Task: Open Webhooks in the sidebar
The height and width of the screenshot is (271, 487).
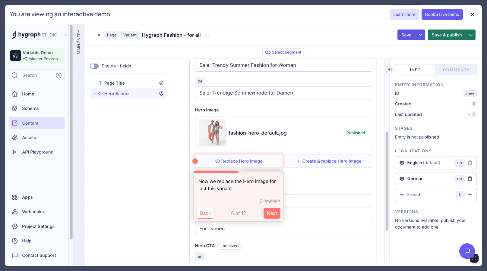Action: [x=36, y=212]
